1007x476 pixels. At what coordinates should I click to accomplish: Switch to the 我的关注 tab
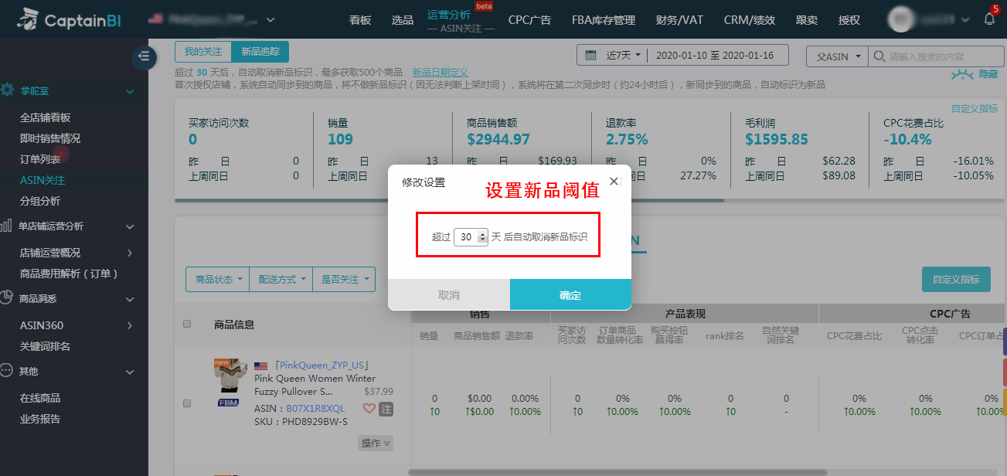[x=203, y=52]
